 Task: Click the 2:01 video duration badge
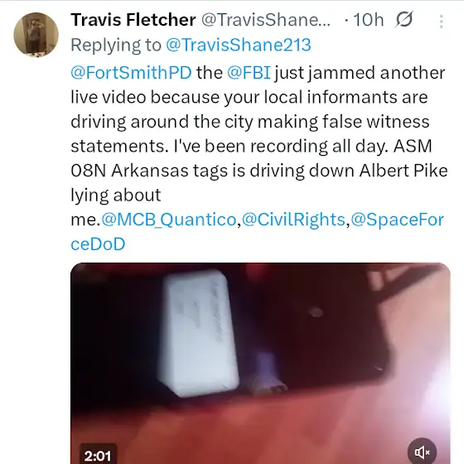98,456
